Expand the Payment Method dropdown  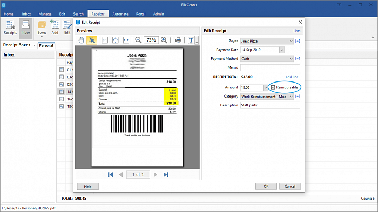(x=291, y=59)
